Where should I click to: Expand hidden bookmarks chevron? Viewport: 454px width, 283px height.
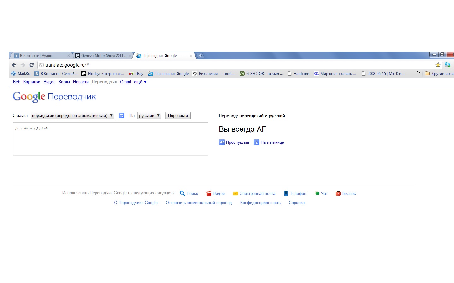(x=419, y=73)
